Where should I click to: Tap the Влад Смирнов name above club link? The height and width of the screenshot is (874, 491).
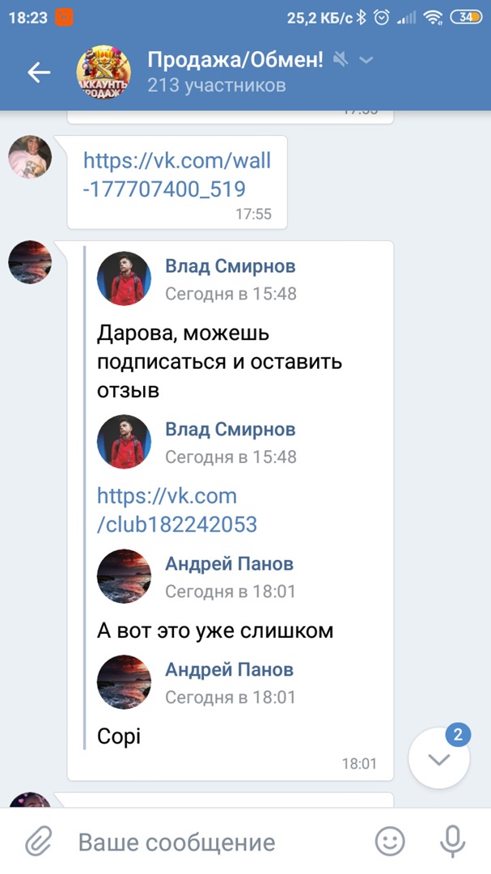pos(231,429)
